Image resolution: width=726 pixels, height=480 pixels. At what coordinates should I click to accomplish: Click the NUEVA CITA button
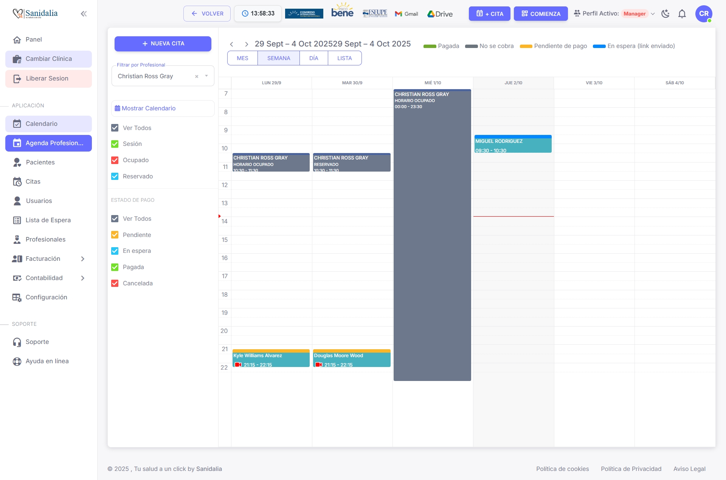163,43
